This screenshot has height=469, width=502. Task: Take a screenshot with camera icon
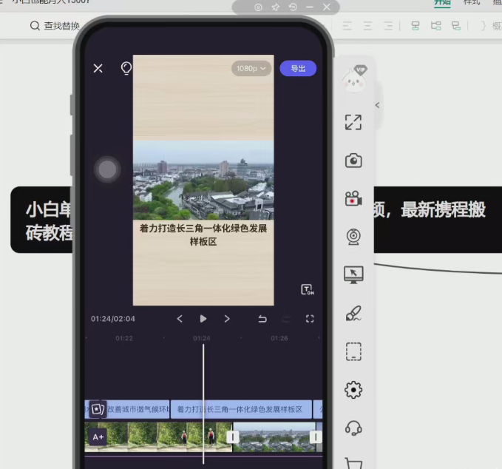click(353, 161)
